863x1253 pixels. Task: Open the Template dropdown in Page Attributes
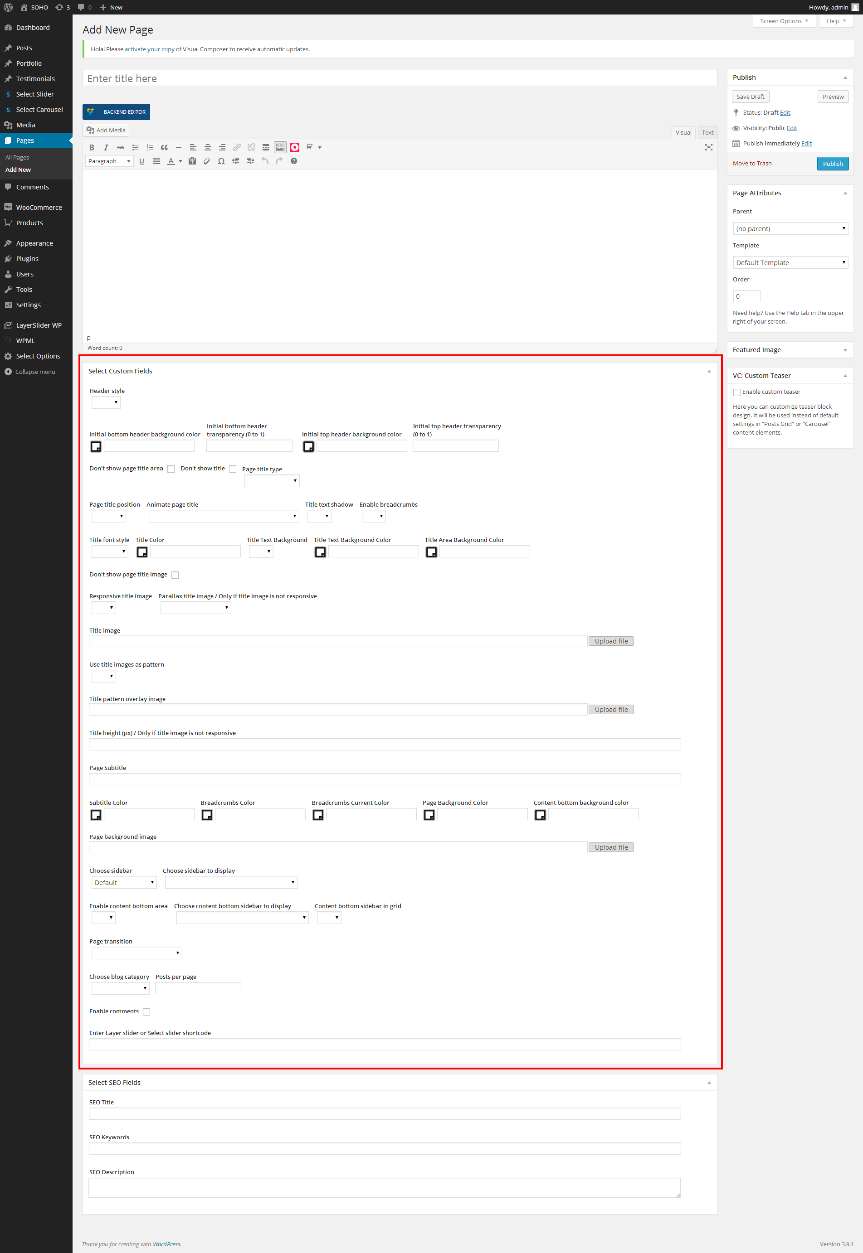point(790,262)
